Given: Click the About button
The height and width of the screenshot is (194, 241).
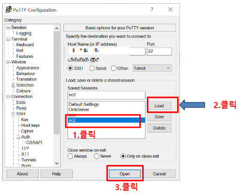Looking at the screenshot, I should tap(22, 174).
